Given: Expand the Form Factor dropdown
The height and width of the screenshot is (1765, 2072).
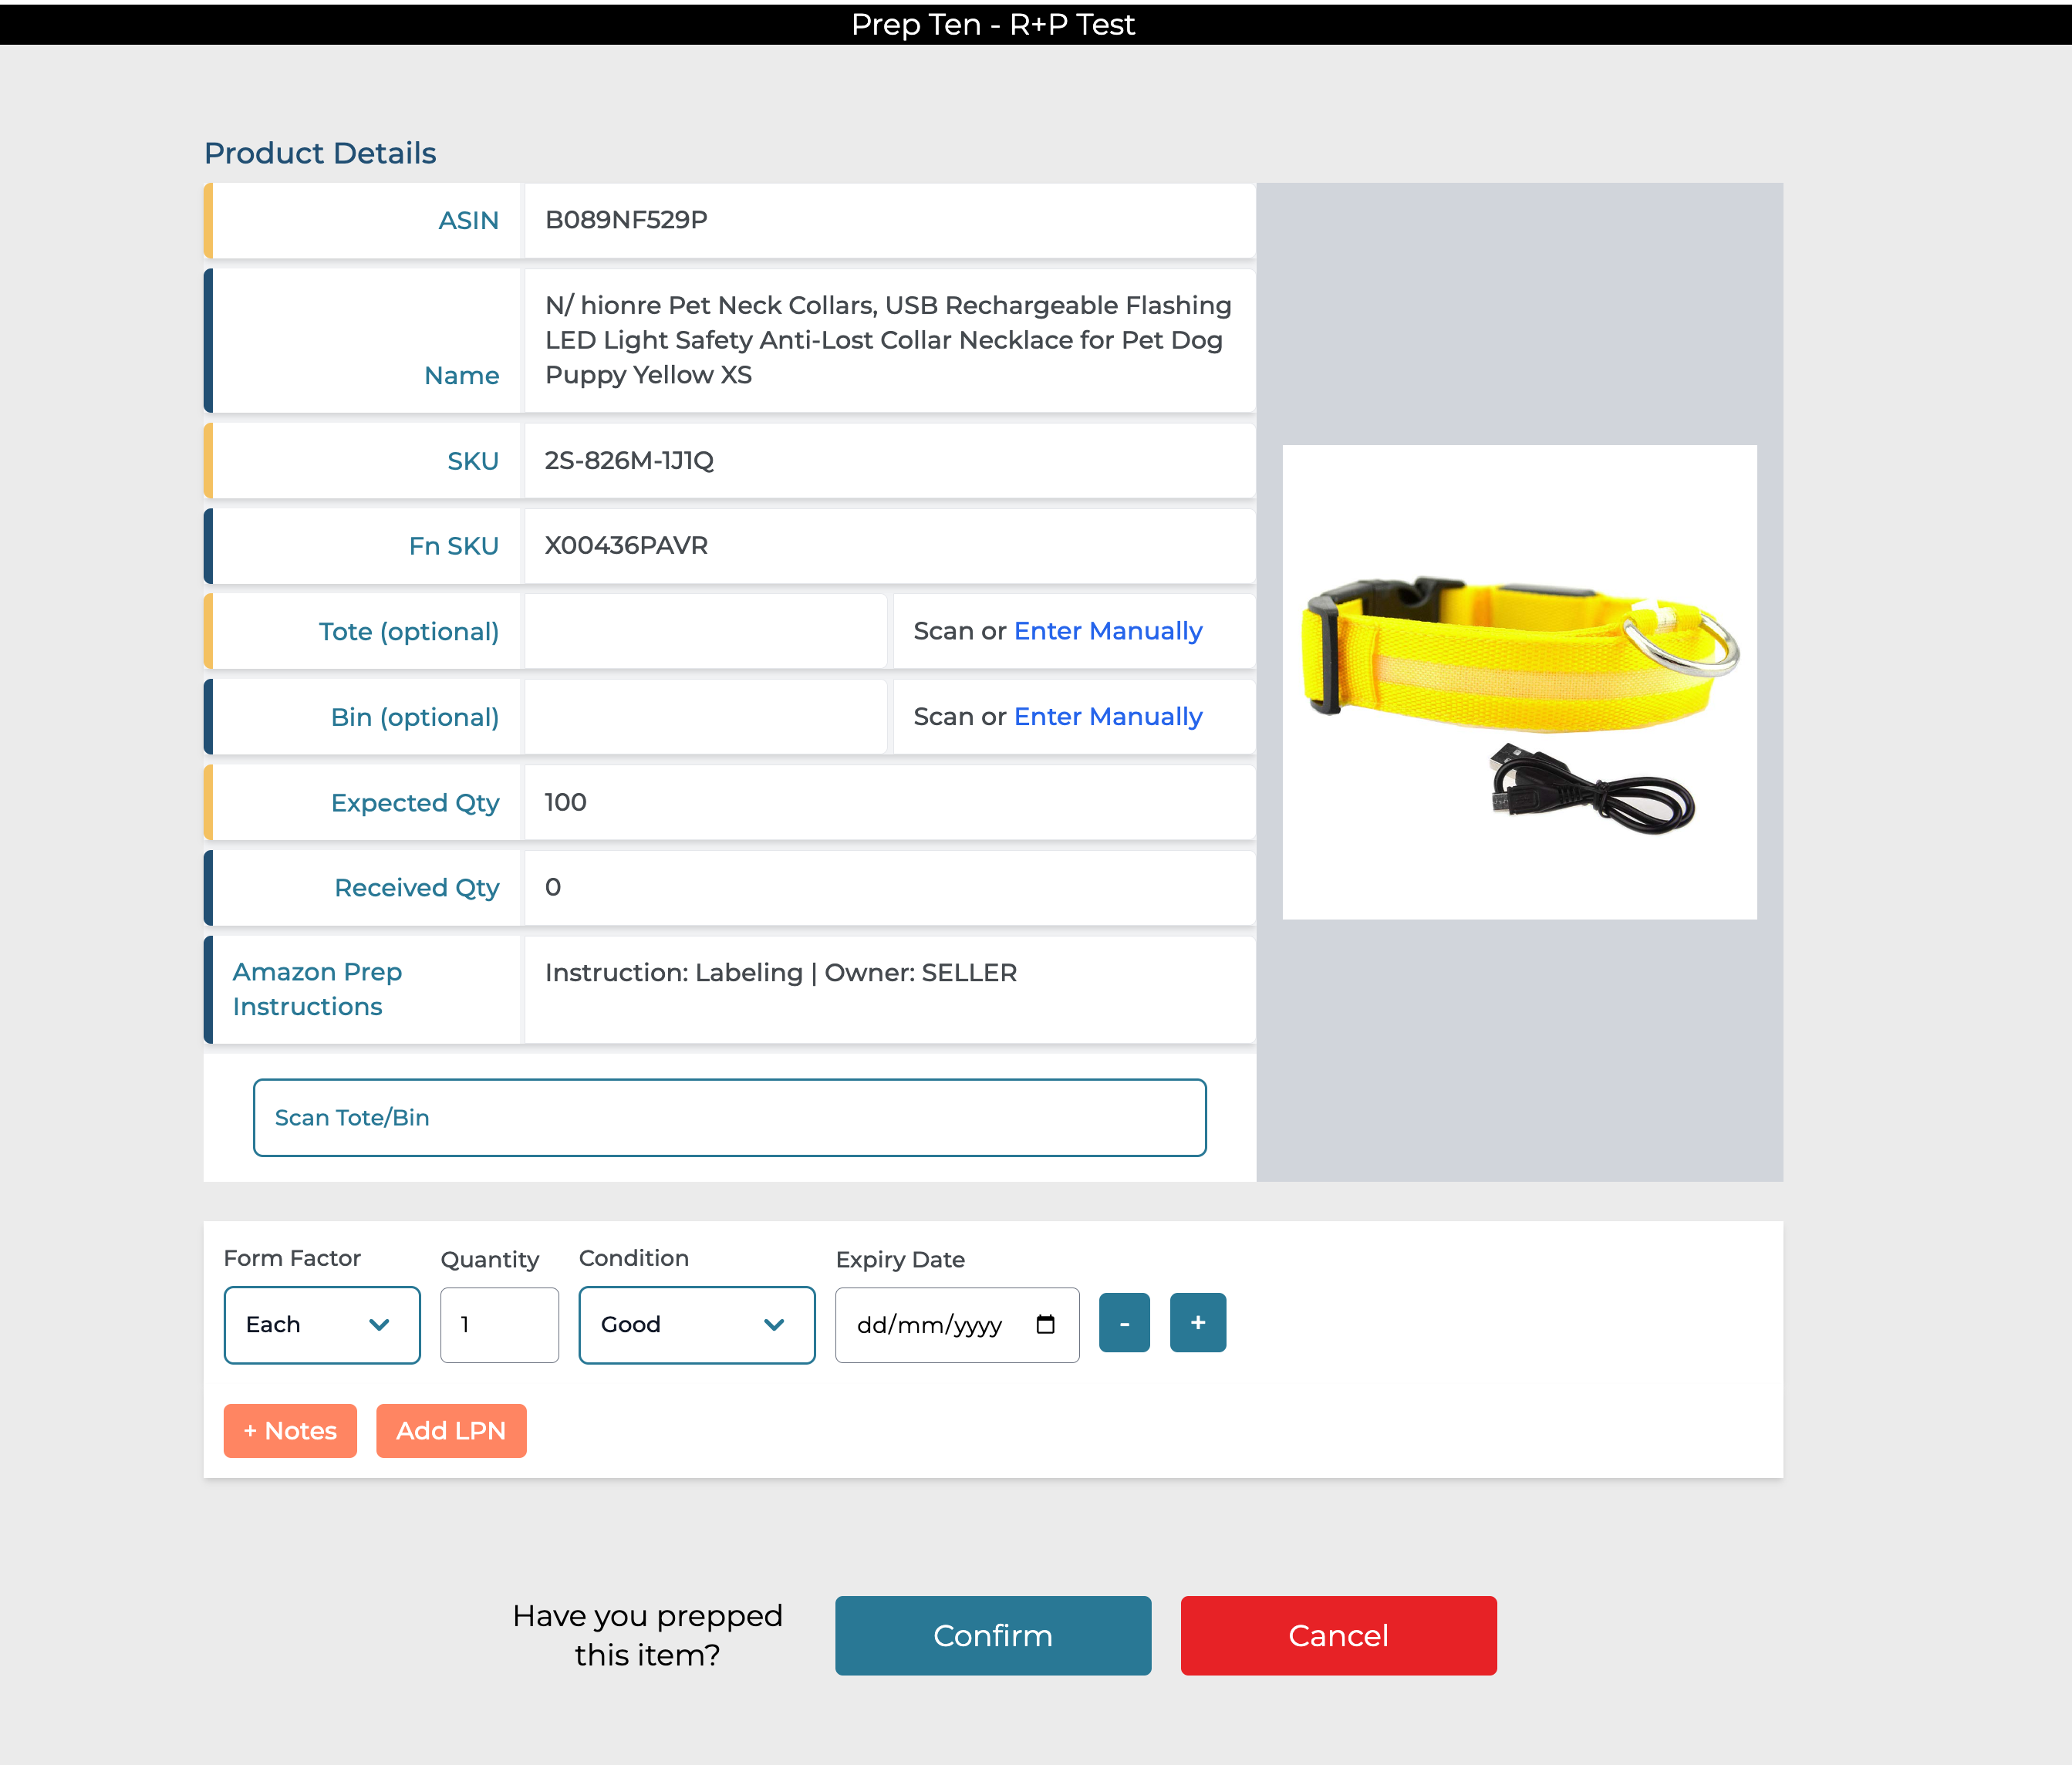Looking at the screenshot, I should 322,1324.
